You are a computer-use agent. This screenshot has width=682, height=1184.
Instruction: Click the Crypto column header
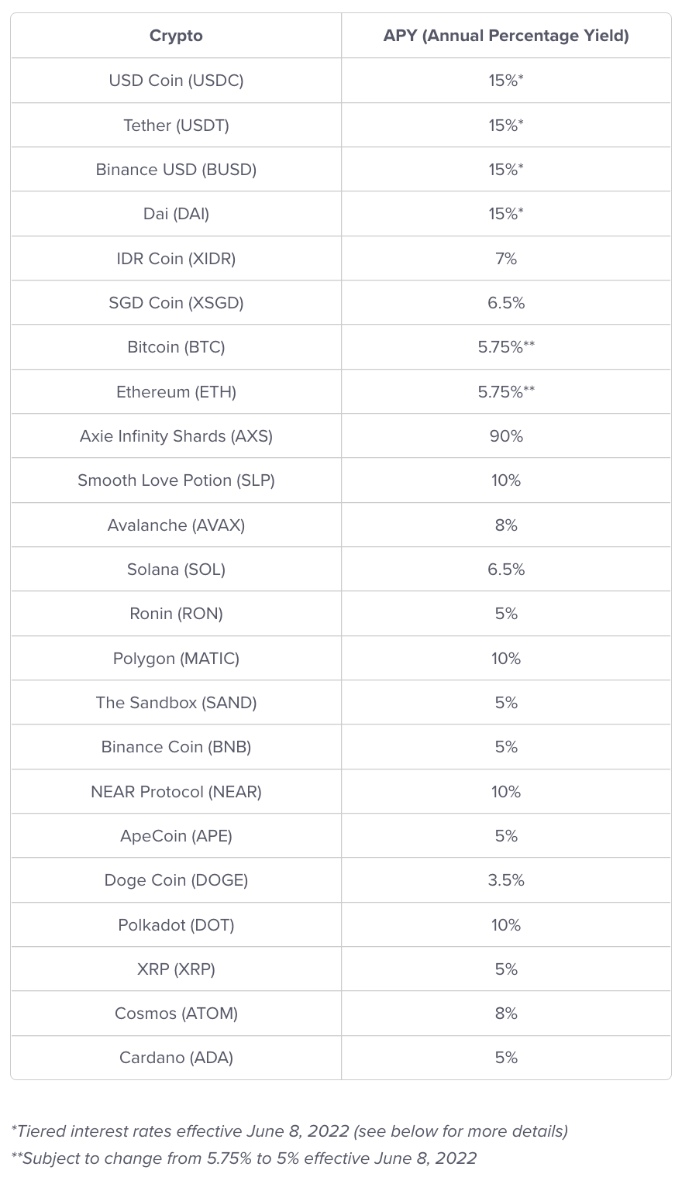tap(176, 36)
